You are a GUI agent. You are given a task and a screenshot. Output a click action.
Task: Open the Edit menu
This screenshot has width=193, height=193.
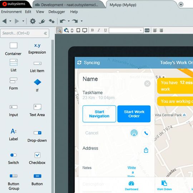pyautogui.click(x=28, y=12)
